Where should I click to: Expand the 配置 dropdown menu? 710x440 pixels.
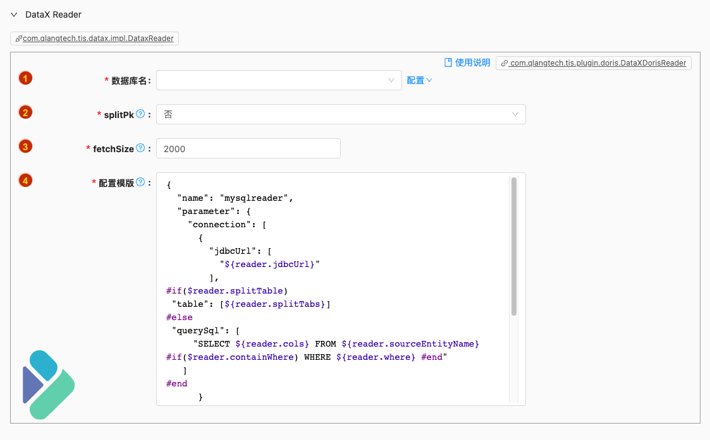click(419, 80)
